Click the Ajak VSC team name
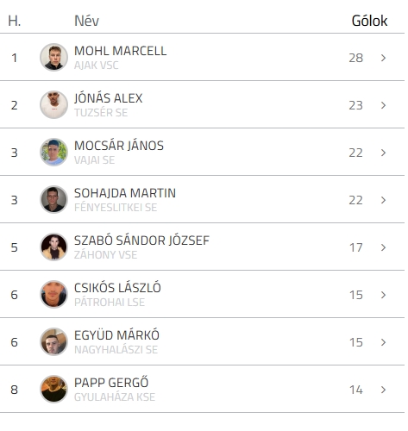 (x=97, y=66)
